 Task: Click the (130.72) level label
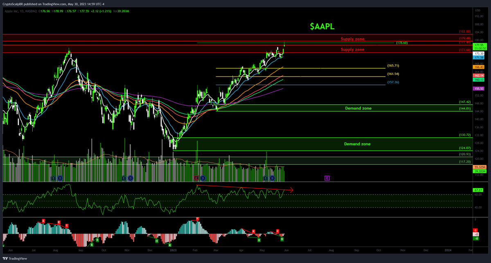pos(465,135)
